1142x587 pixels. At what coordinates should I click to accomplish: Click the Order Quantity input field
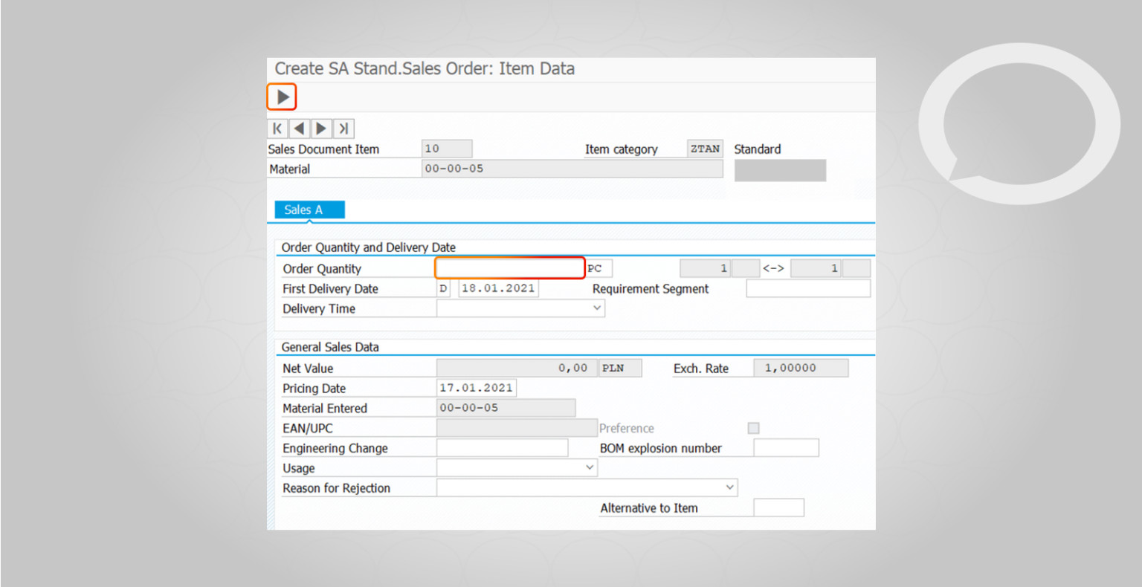click(x=510, y=267)
